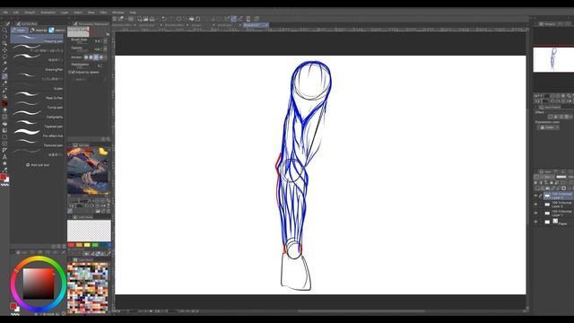Viewport: 574px width, 323px height.
Task: Open the Layer menu
Action: pos(65,13)
